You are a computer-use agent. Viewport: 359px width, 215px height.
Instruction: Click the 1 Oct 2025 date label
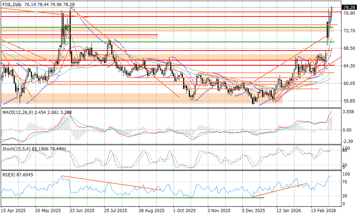point(184,211)
